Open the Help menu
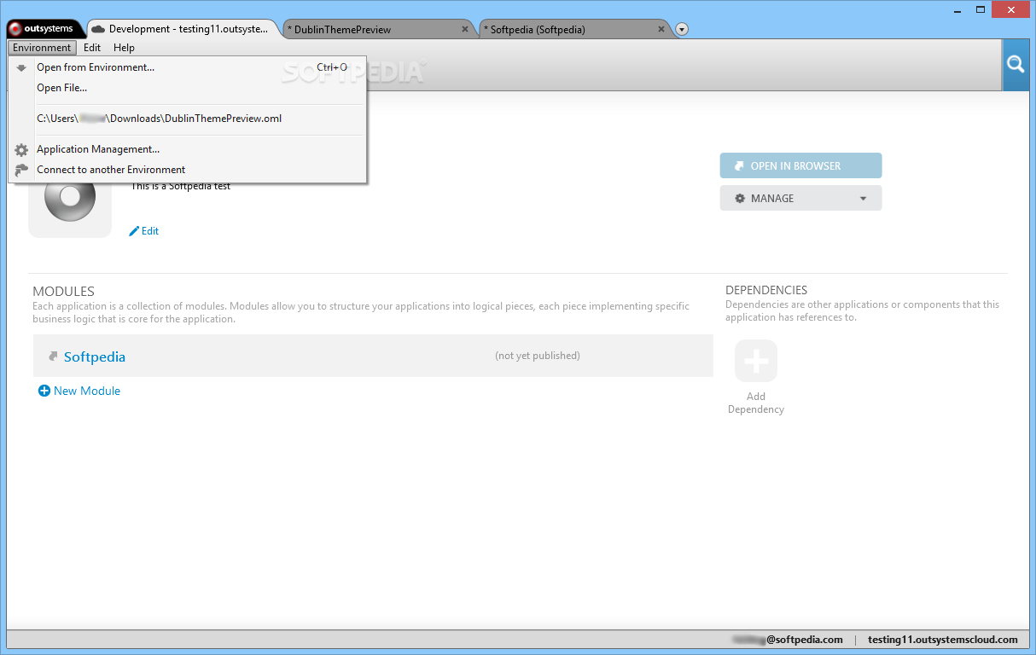The image size is (1036, 655). [124, 48]
